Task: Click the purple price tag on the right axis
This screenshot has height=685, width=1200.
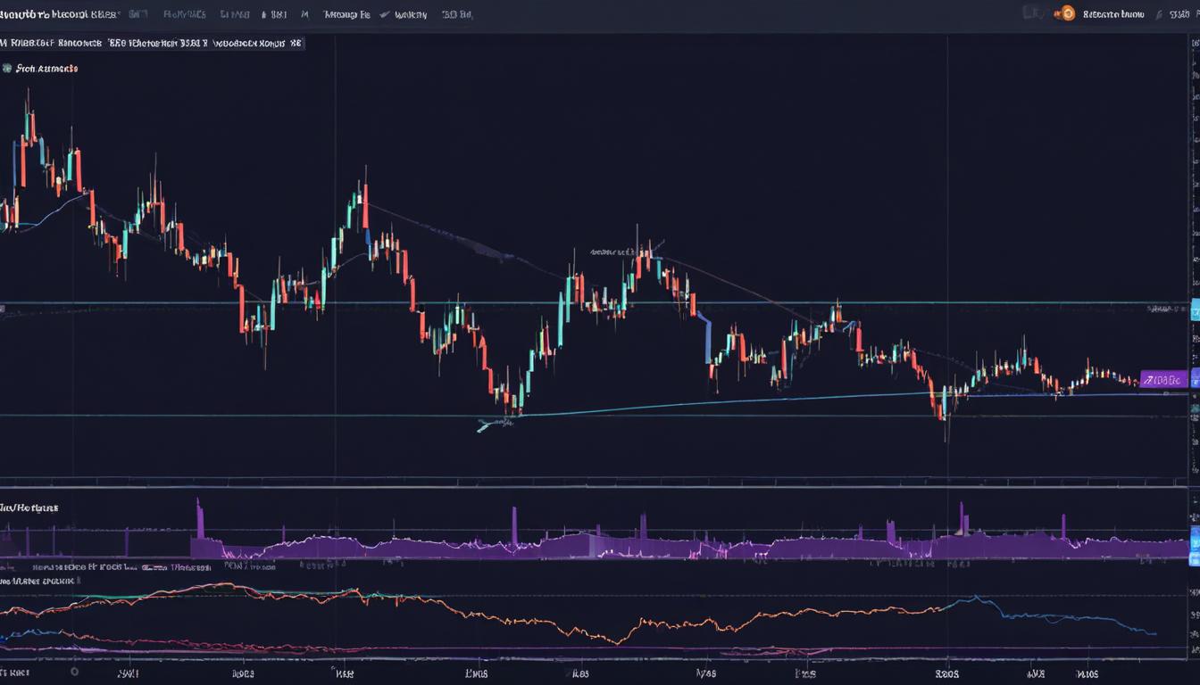Action: point(1163,379)
